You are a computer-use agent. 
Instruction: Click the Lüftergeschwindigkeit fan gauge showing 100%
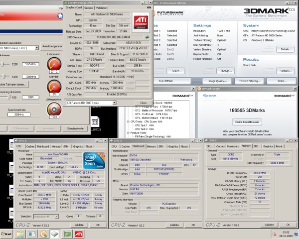(54, 110)
